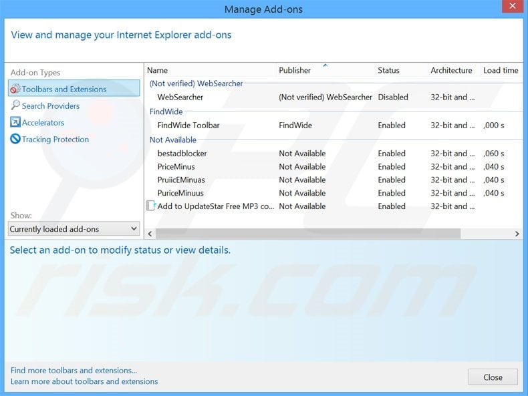Viewport: 528px width, 396px height.
Task: Click the ,060 s load time value
Action: coord(494,154)
